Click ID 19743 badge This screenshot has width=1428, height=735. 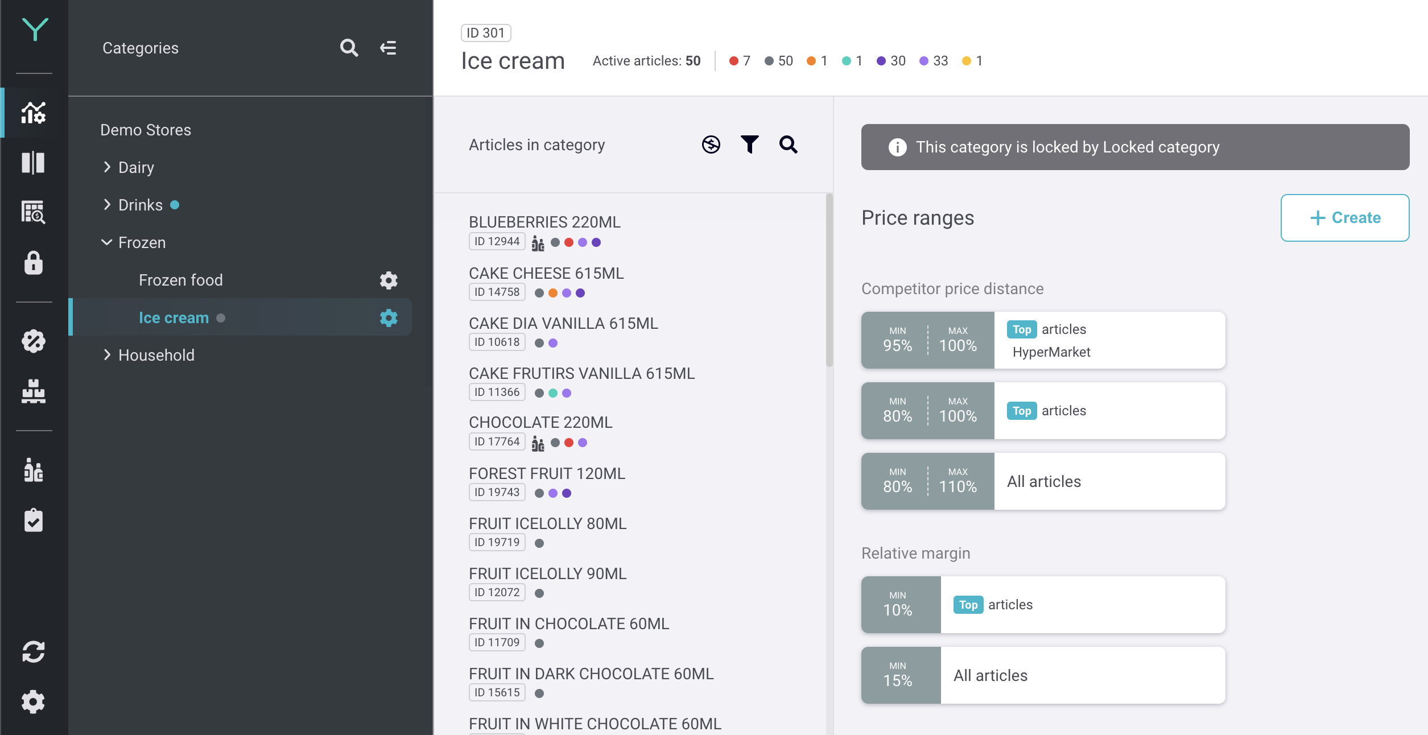click(497, 492)
